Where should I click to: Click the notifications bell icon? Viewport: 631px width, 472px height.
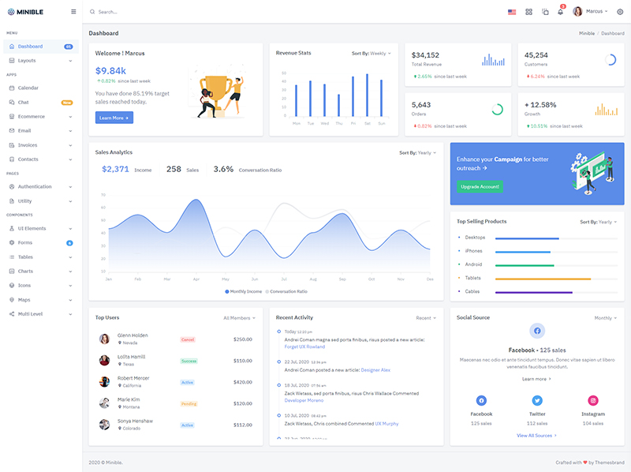561,12
